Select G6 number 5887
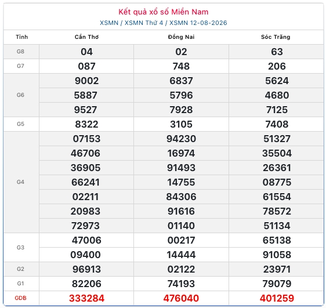326x308 pixels. tap(85, 95)
